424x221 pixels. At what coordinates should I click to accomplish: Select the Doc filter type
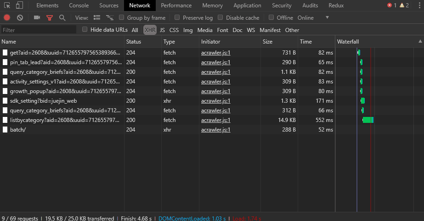tap(237, 30)
